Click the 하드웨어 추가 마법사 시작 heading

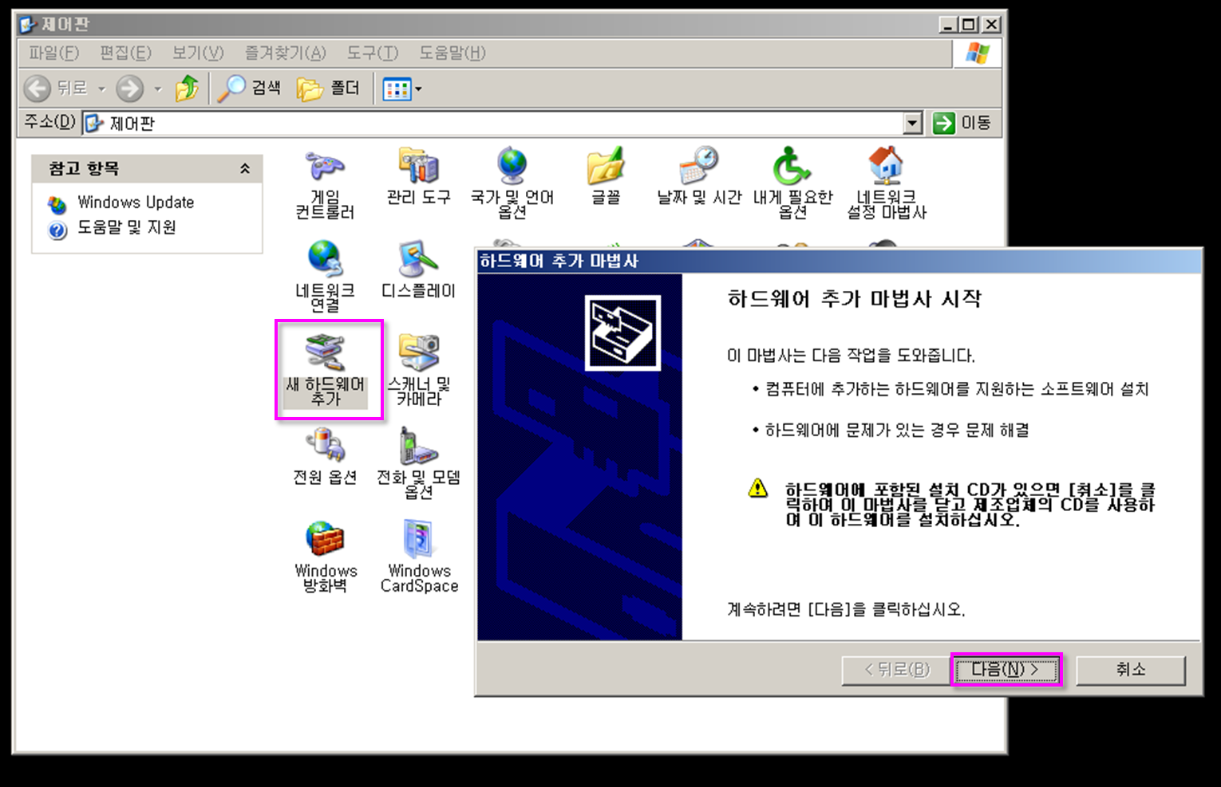pyautogui.click(x=855, y=299)
